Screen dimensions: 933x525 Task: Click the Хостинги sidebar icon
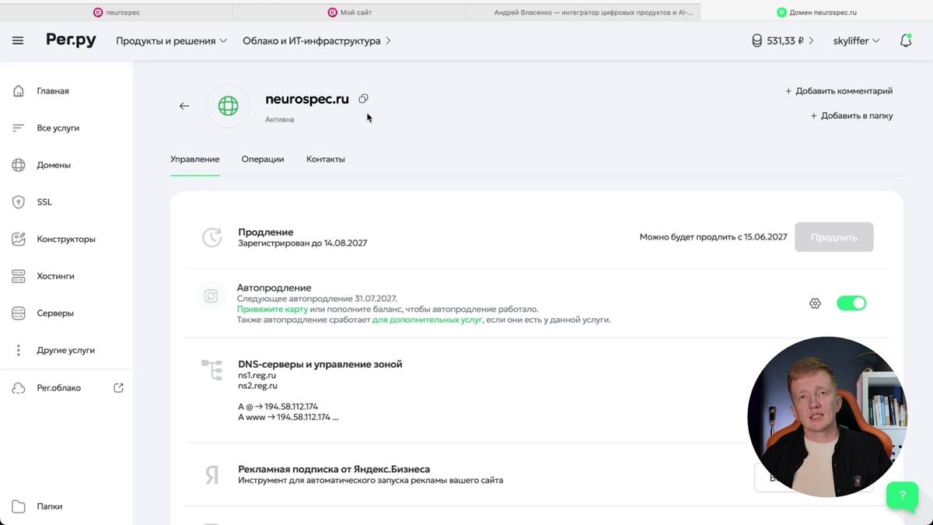tap(19, 276)
